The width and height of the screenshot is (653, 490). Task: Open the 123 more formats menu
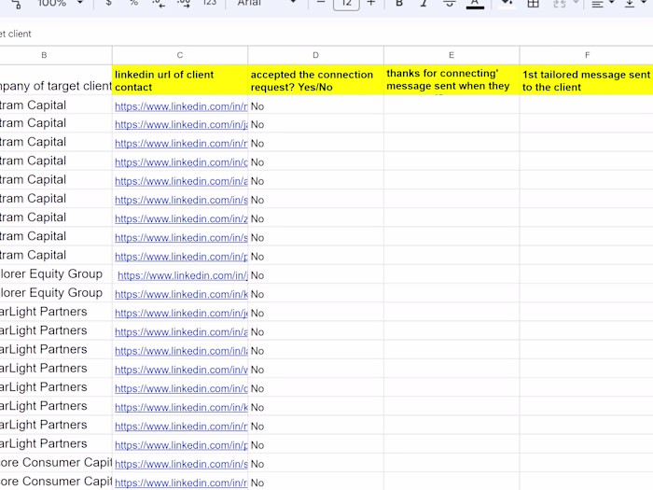[210, 3]
